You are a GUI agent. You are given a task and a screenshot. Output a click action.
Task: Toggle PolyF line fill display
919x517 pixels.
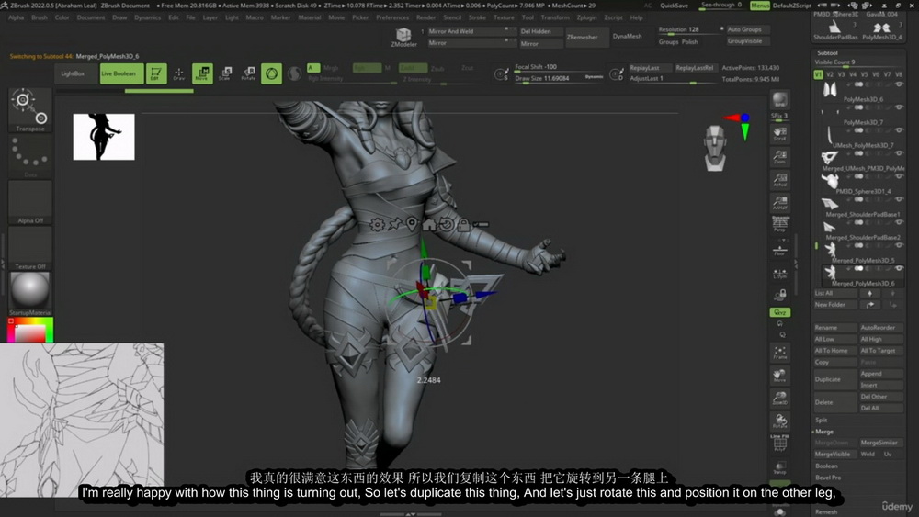click(779, 444)
